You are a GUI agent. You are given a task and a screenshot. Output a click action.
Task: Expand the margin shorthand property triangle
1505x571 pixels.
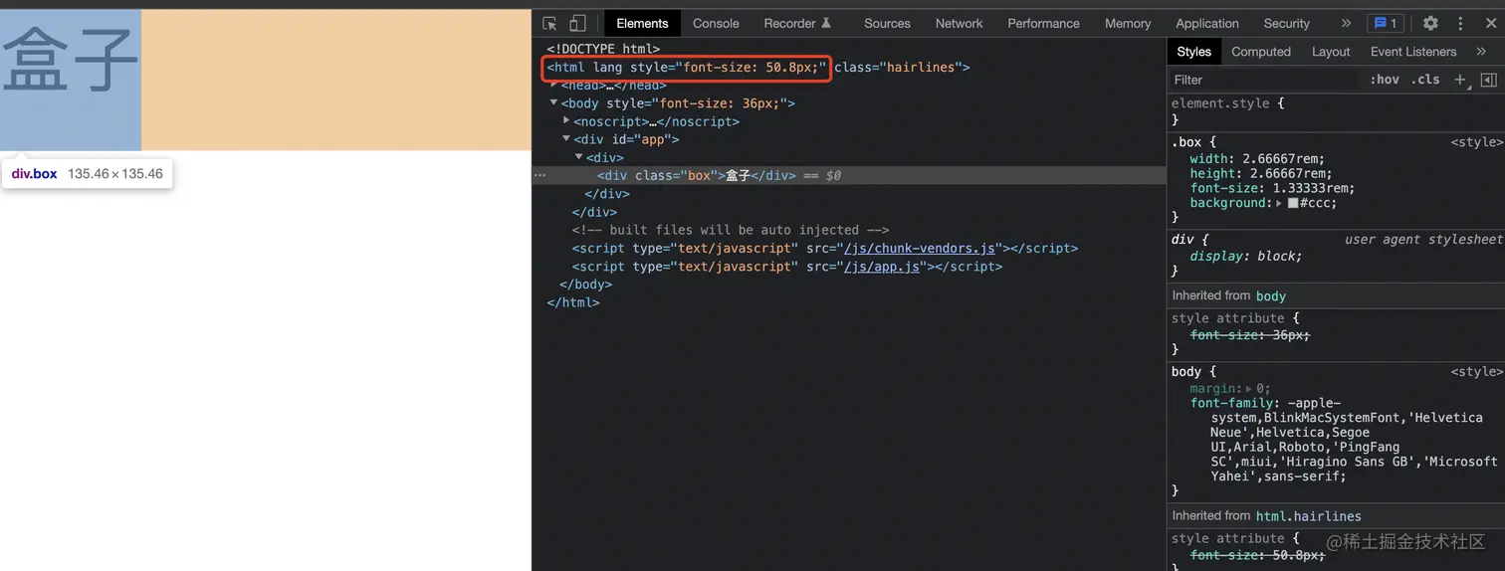tap(1249, 389)
